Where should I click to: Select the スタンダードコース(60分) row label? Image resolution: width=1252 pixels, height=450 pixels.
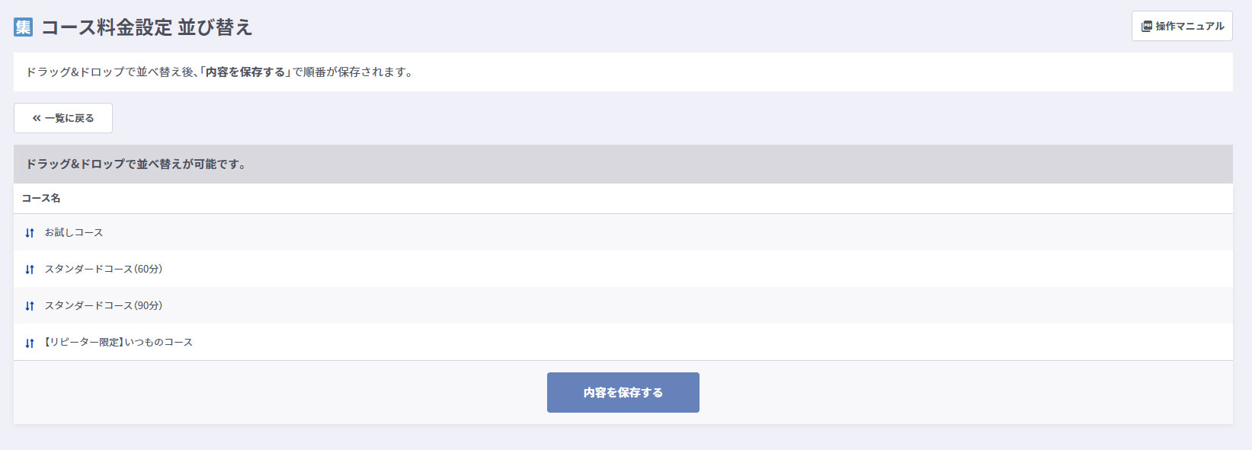coord(104,269)
